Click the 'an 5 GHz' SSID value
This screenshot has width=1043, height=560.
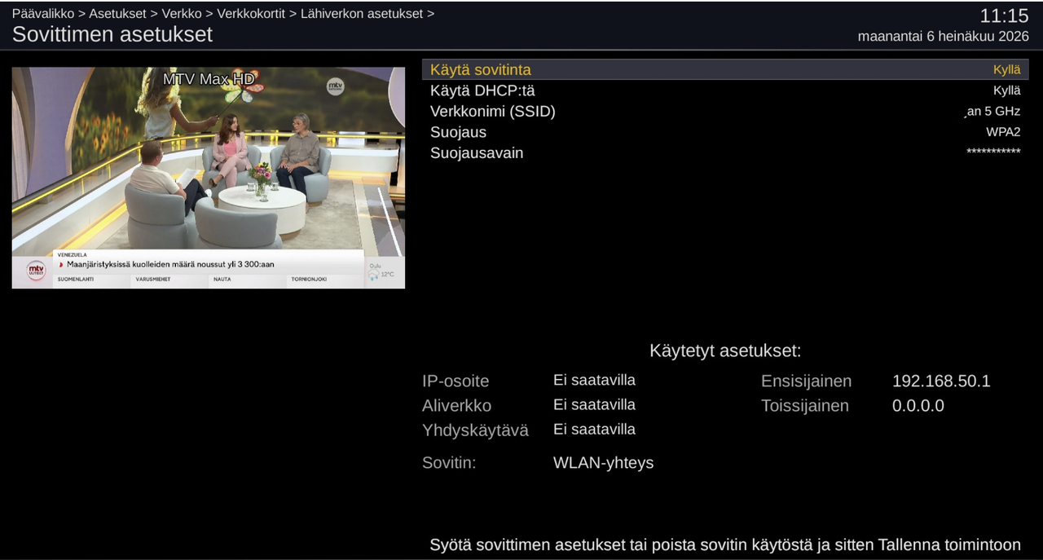[992, 112]
